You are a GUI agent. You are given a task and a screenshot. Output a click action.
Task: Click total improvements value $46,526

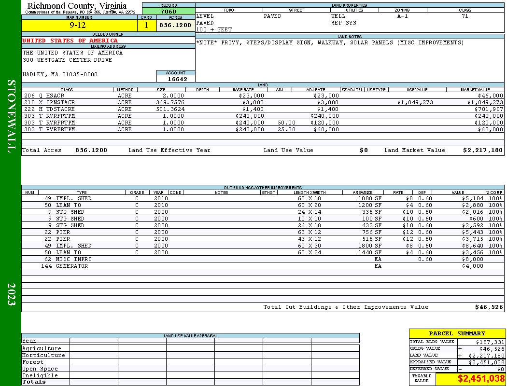(489, 307)
